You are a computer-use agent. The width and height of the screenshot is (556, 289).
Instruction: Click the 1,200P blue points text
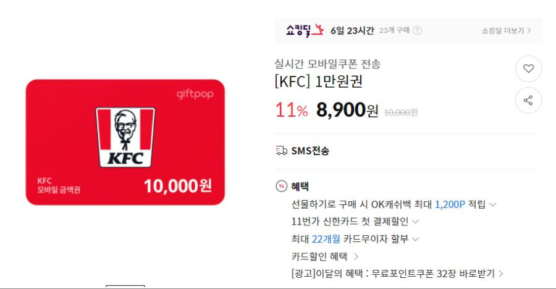click(450, 204)
